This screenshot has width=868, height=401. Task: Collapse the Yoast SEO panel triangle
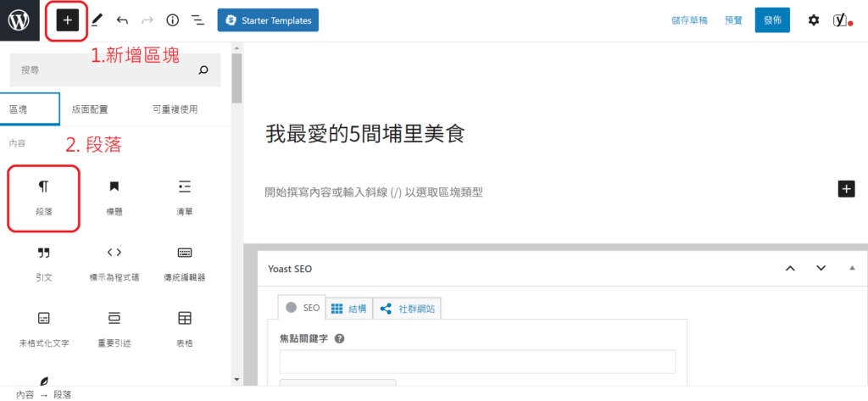(x=852, y=268)
